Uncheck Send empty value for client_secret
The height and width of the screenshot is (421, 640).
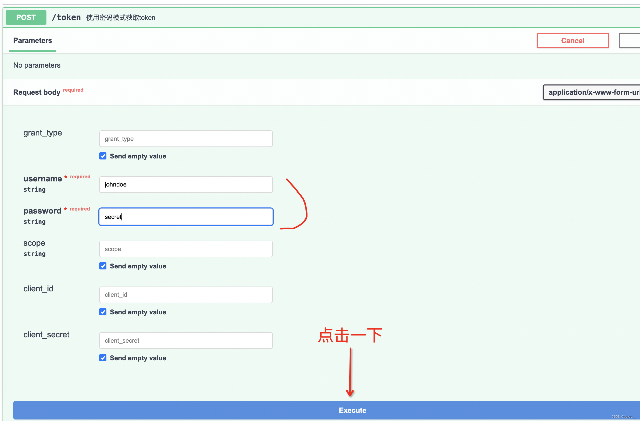point(103,358)
